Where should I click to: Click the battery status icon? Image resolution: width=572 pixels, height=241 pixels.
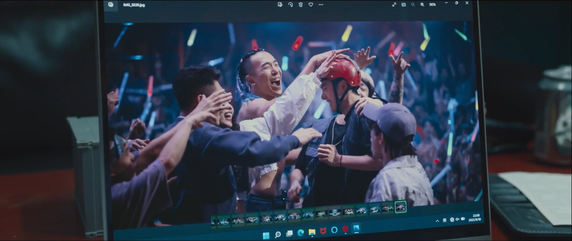[463, 219]
